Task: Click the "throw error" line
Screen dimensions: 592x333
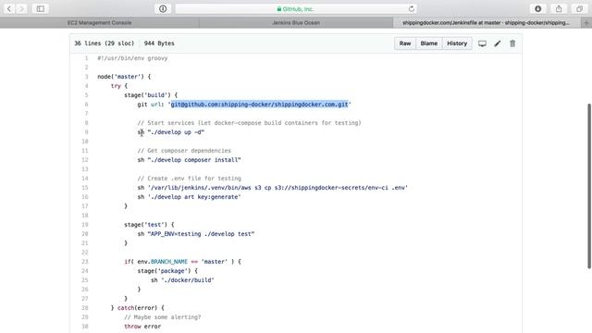Action: [142, 327]
